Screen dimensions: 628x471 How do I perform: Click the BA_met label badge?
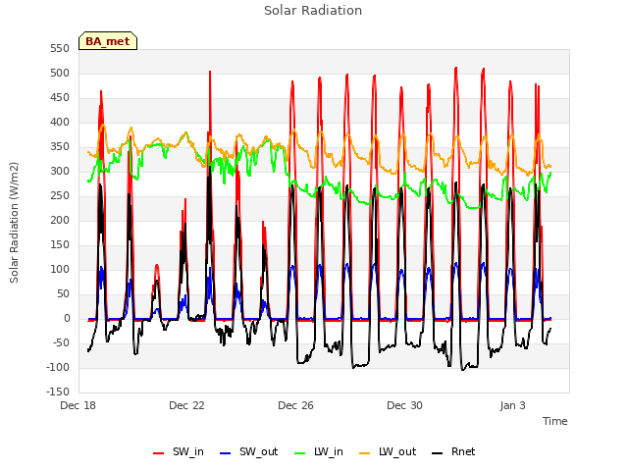(108, 41)
